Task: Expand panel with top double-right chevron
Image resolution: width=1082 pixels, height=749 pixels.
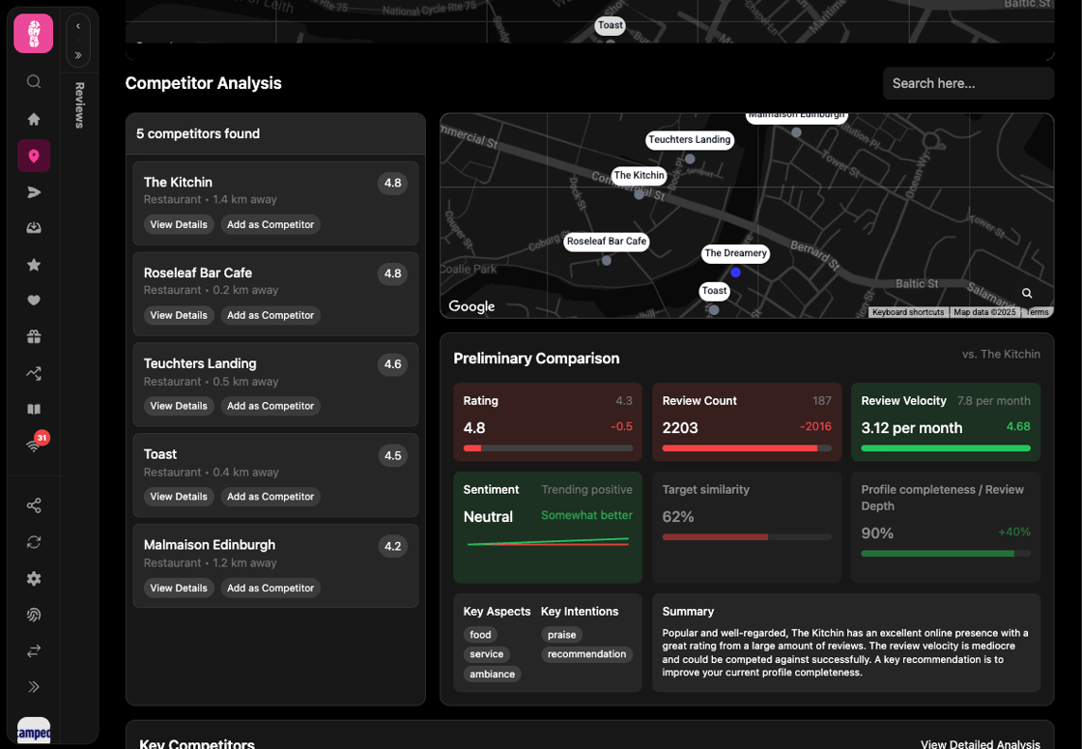Action: pyautogui.click(x=78, y=55)
